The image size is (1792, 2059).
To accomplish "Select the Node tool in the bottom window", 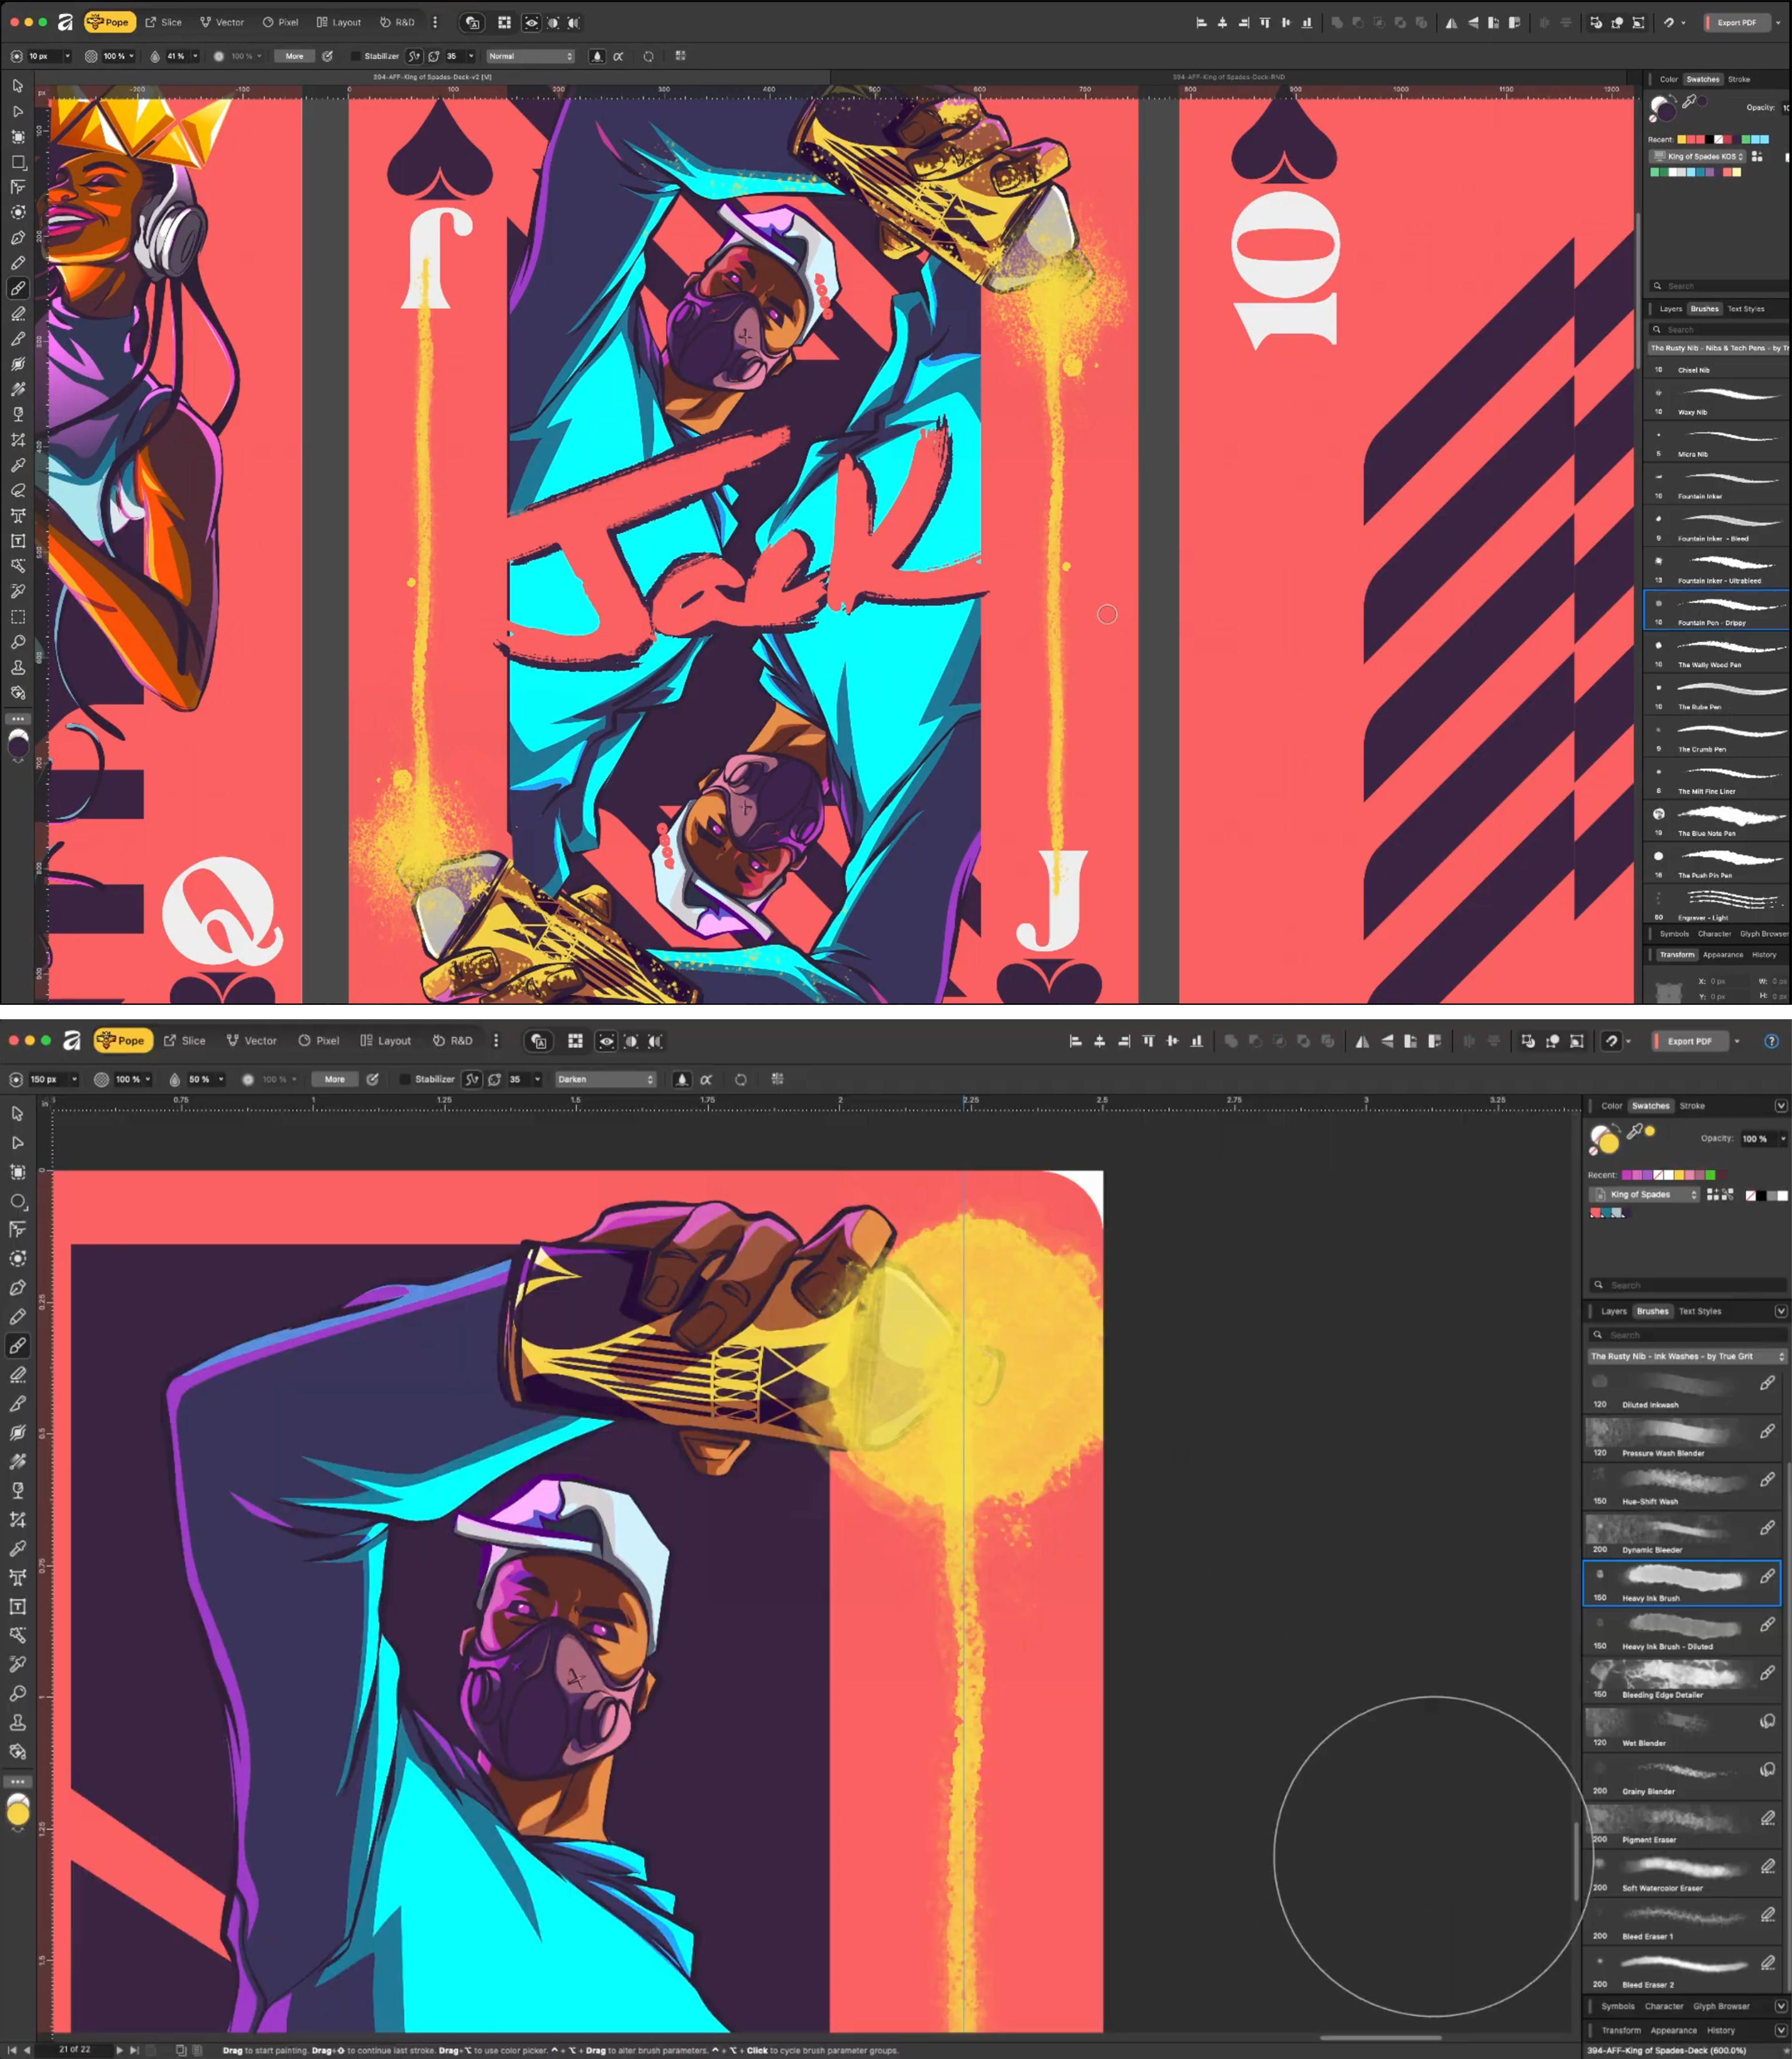I will 17,1143.
